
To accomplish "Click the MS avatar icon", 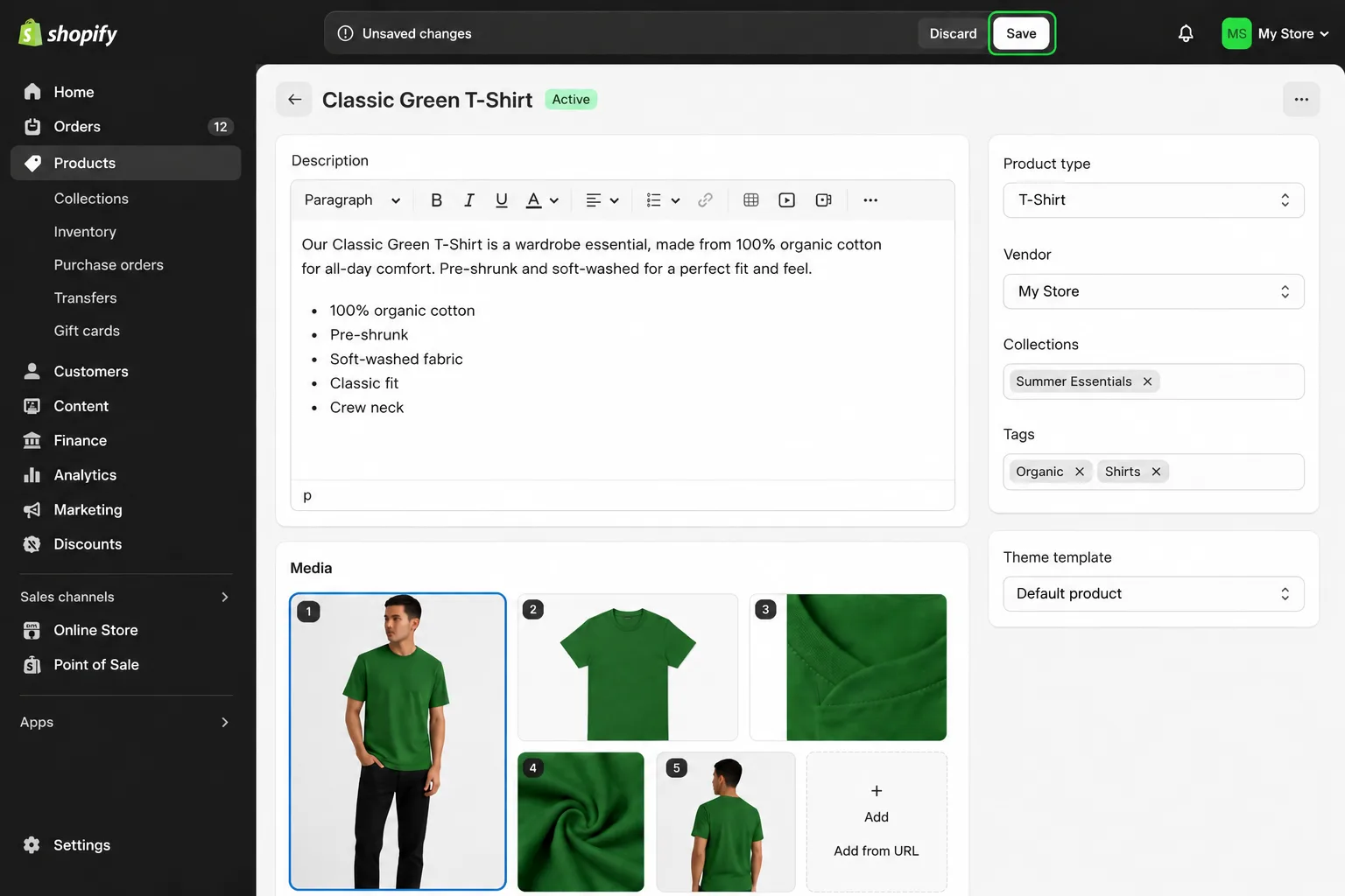I will point(1236,33).
